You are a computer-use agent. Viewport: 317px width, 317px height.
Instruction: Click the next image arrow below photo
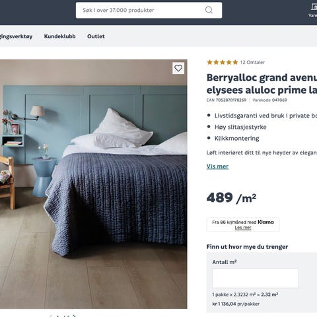point(74,316)
